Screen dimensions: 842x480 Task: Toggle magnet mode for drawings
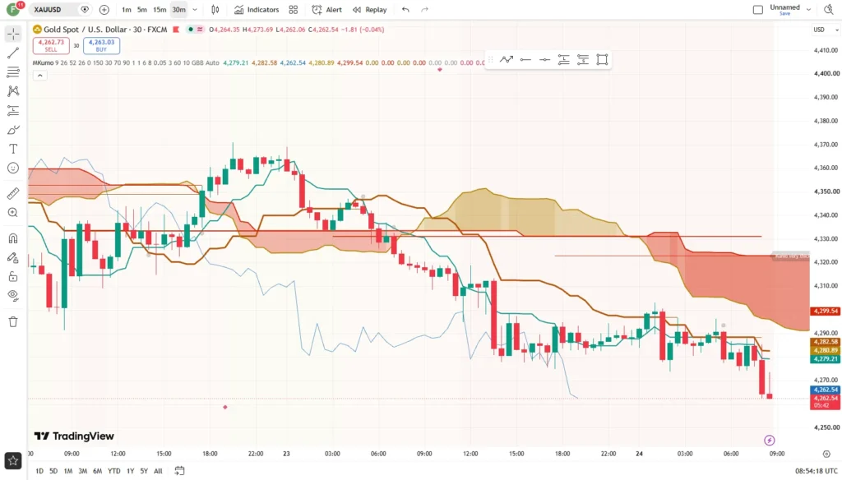coord(13,238)
